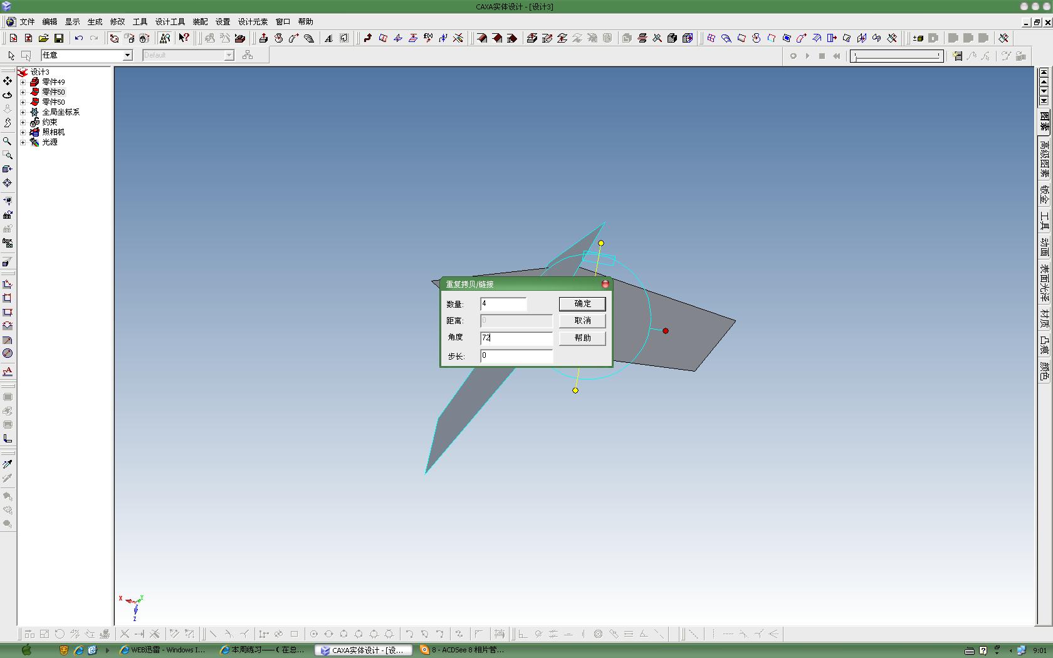This screenshot has height=658, width=1053.
Task: Close the 重复拷贝/链接 dialog
Action: [x=605, y=284]
